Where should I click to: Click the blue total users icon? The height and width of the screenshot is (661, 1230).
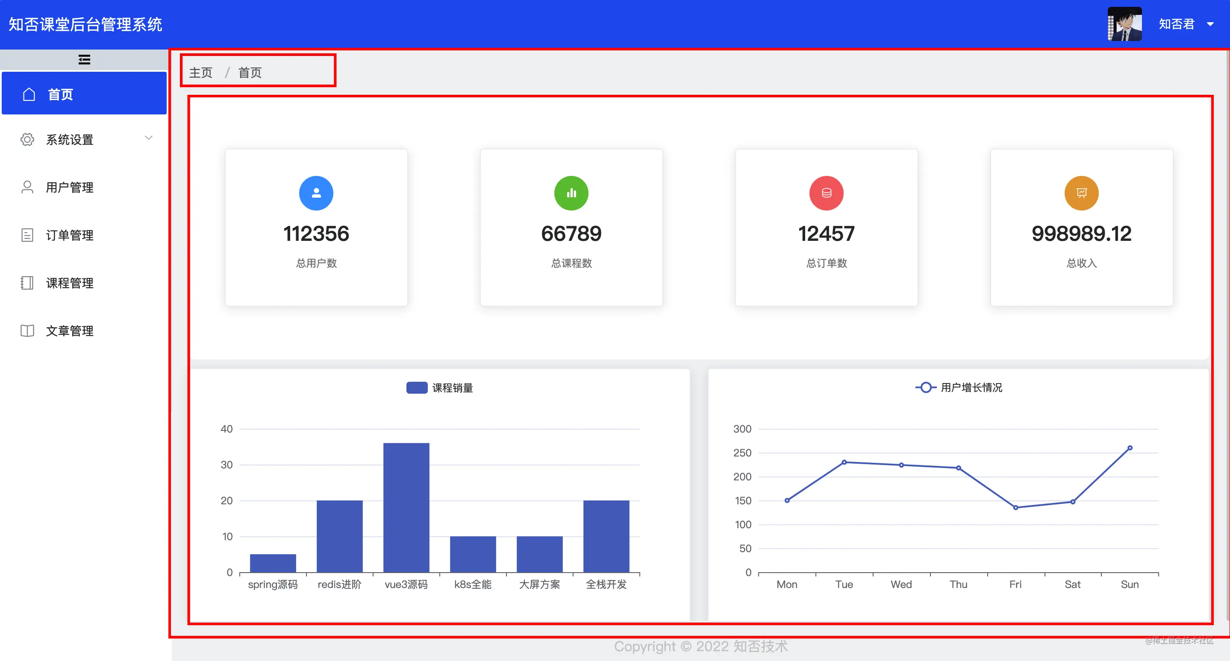316,193
